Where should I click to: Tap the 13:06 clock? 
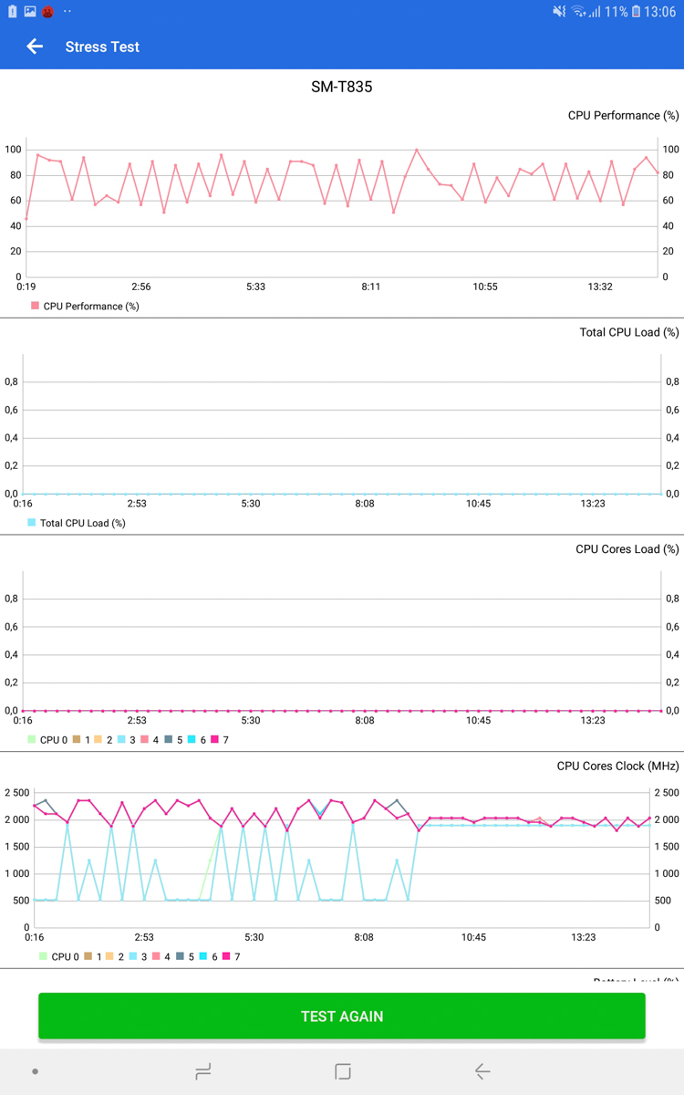660,12
